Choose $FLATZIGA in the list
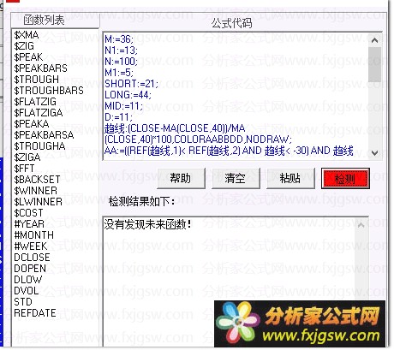Screen dimensions: 394x350 click(39, 113)
